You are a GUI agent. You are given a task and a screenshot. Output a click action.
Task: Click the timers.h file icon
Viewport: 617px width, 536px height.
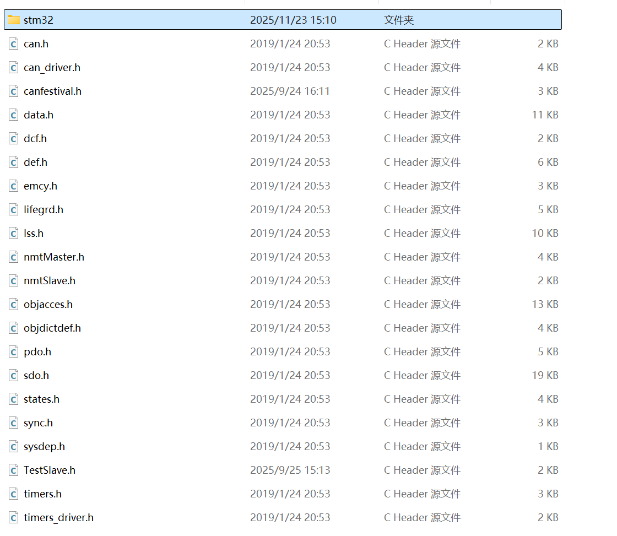14,494
